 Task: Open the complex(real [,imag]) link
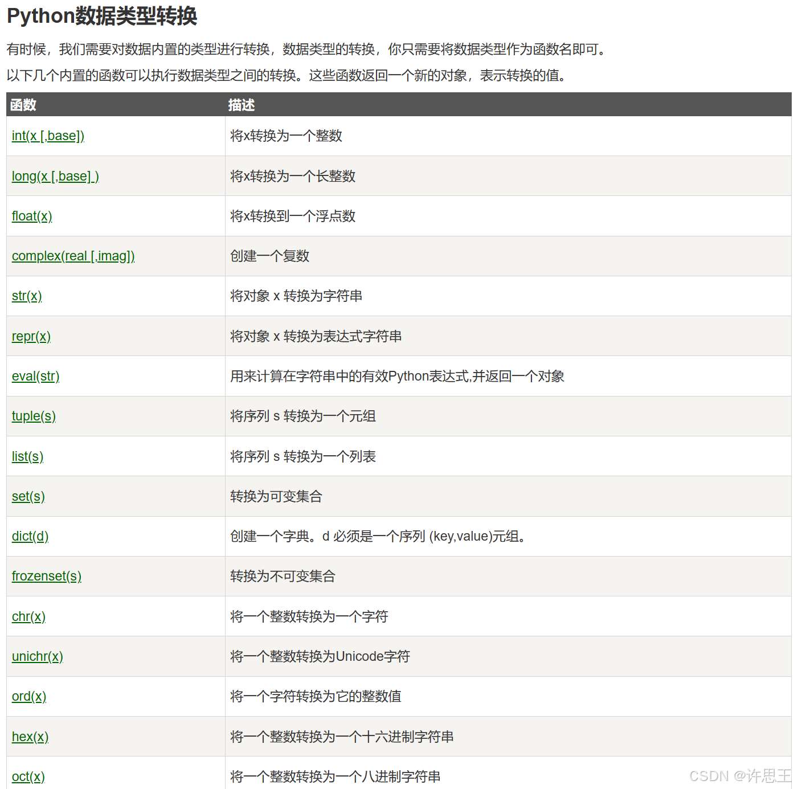tap(73, 256)
